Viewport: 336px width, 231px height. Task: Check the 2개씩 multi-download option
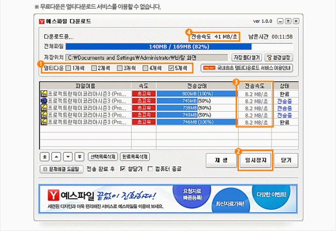94,68
